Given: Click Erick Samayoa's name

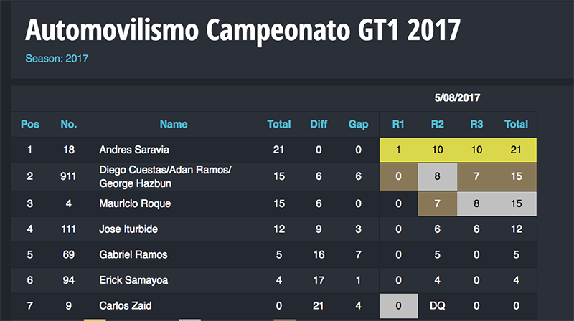Looking at the screenshot, I should [x=133, y=280].
